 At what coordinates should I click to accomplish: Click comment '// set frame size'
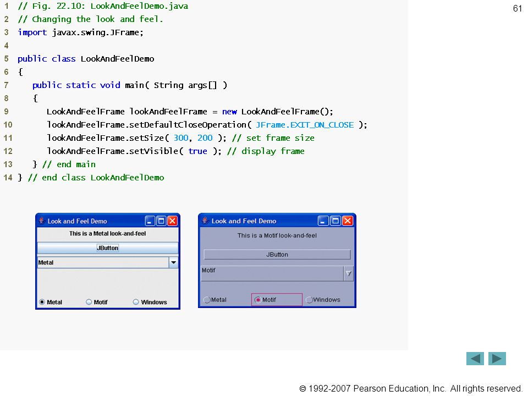pyautogui.click(x=273, y=138)
